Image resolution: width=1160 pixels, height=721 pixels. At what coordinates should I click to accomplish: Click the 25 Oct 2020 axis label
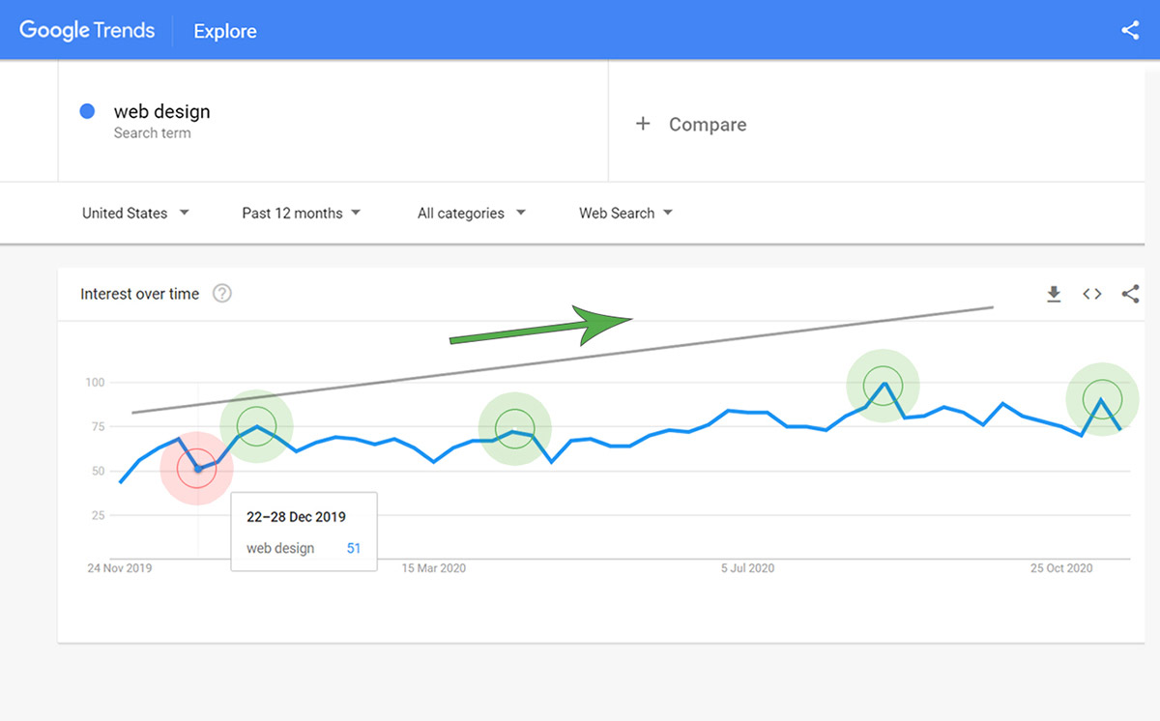(x=1061, y=568)
